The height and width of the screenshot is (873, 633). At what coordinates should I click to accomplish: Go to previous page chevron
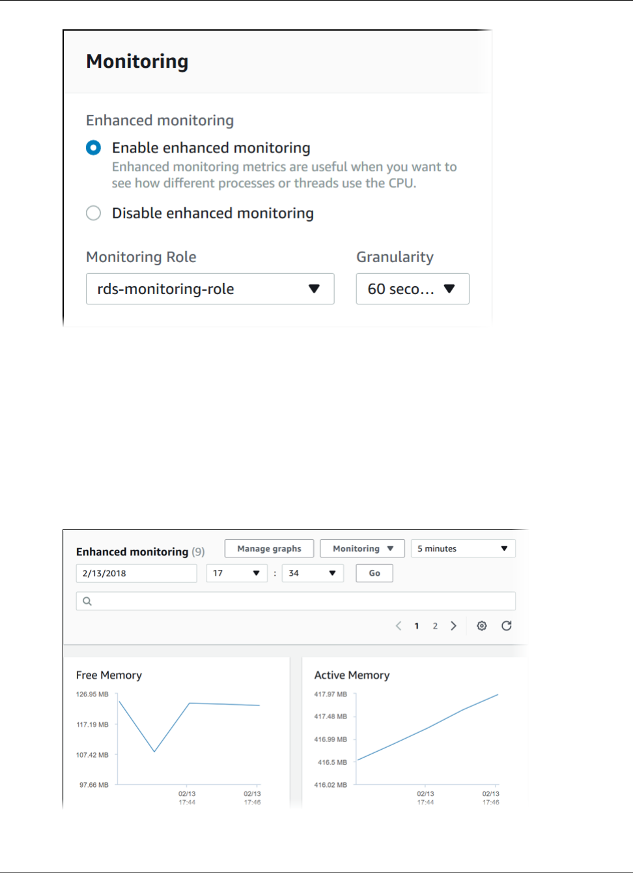[399, 626]
